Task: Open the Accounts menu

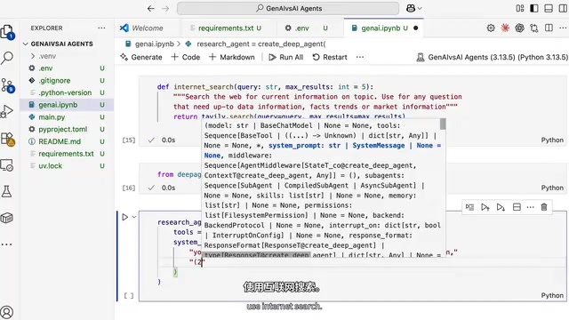Action: pyautogui.click(x=7, y=312)
